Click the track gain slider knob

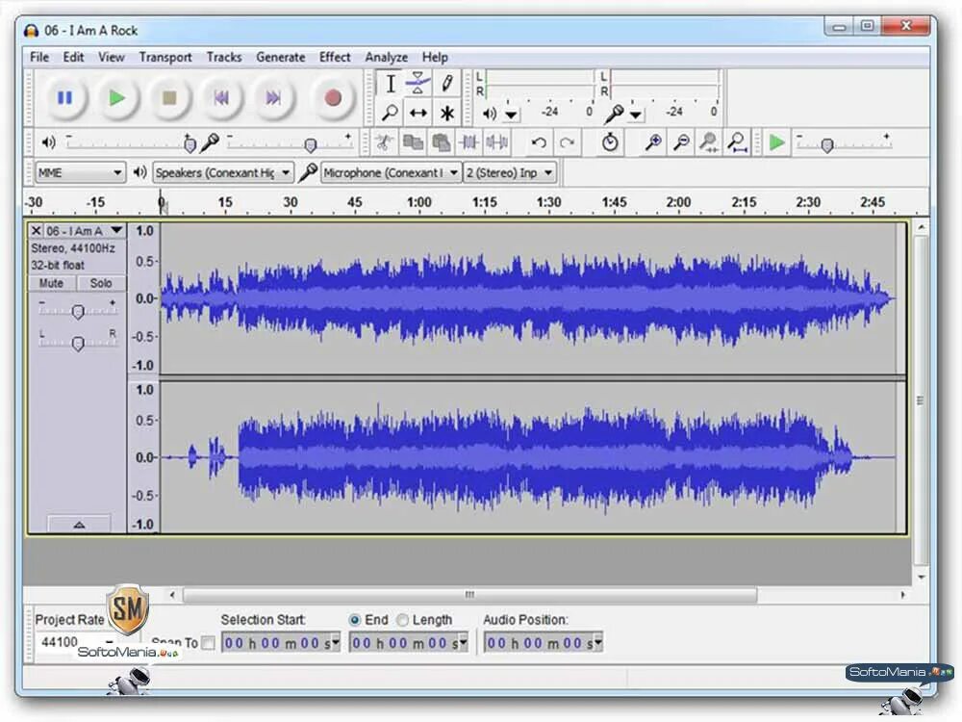coord(78,312)
